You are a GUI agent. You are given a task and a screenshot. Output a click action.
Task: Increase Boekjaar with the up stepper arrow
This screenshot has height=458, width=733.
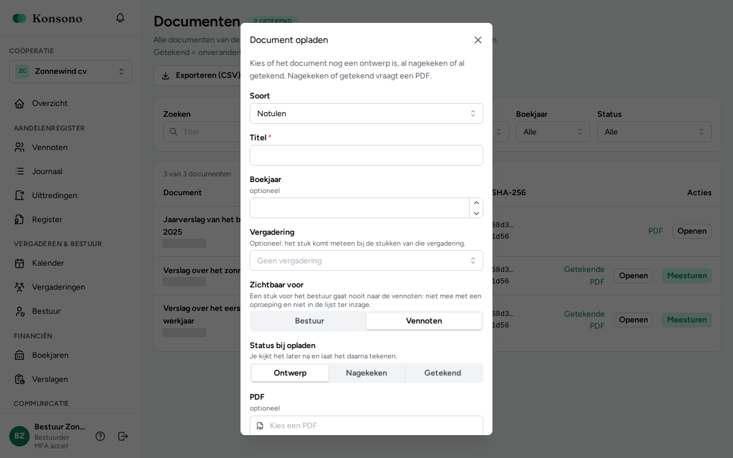(x=476, y=203)
